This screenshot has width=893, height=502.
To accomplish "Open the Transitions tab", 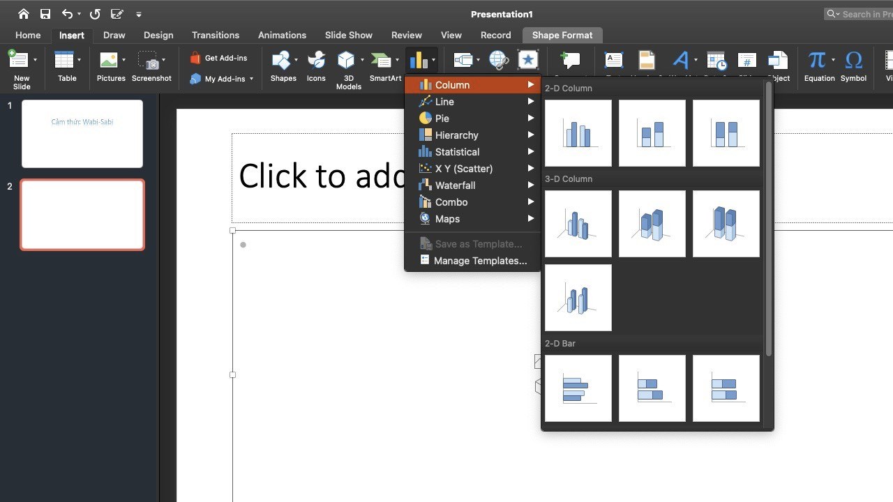I will (216, 35).
